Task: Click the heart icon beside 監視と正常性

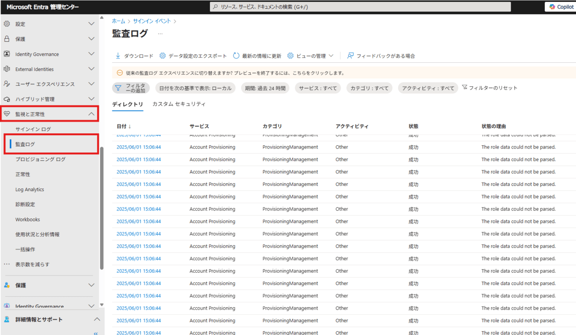Action: 7,114
